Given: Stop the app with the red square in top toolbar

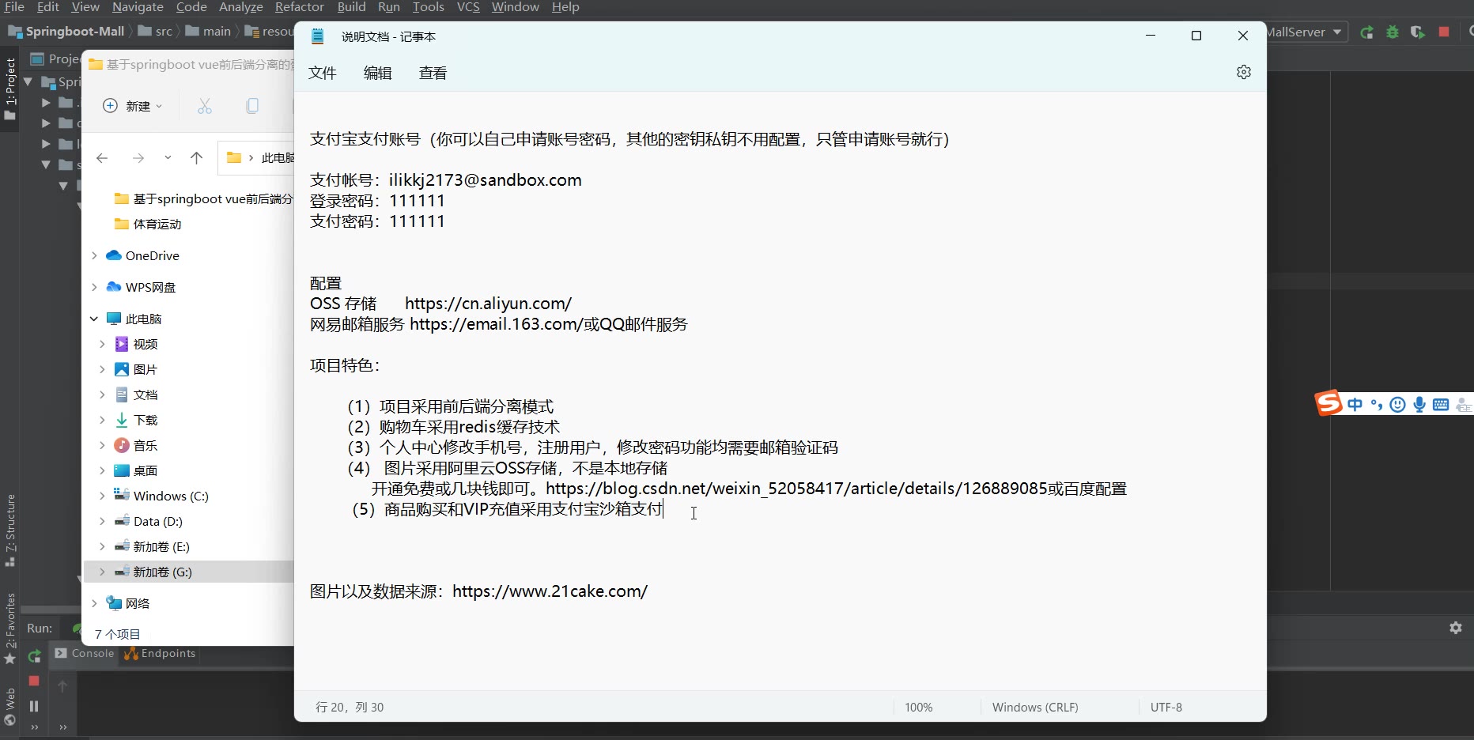Looking at the screenshot, I should click(x=1444, y=32).
